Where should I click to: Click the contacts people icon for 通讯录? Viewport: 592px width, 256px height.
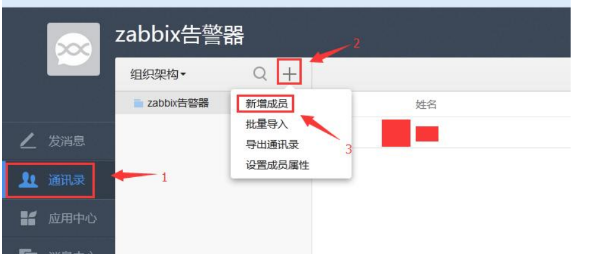(28, 180)
